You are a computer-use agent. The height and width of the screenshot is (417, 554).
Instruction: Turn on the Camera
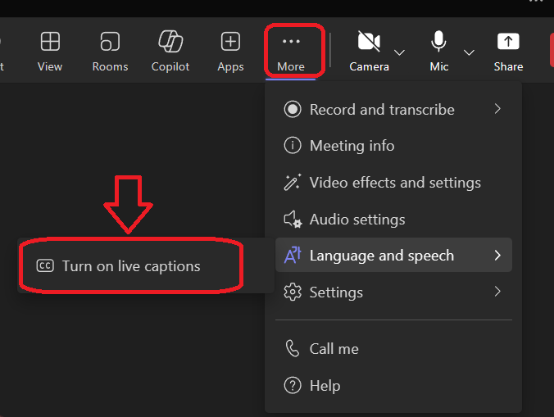click(x=369, y=51)
